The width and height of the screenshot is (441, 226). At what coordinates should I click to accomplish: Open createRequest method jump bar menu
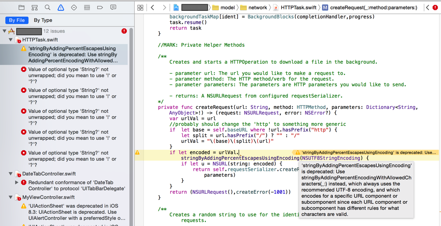pyautogui.click(x=370, y=7)
